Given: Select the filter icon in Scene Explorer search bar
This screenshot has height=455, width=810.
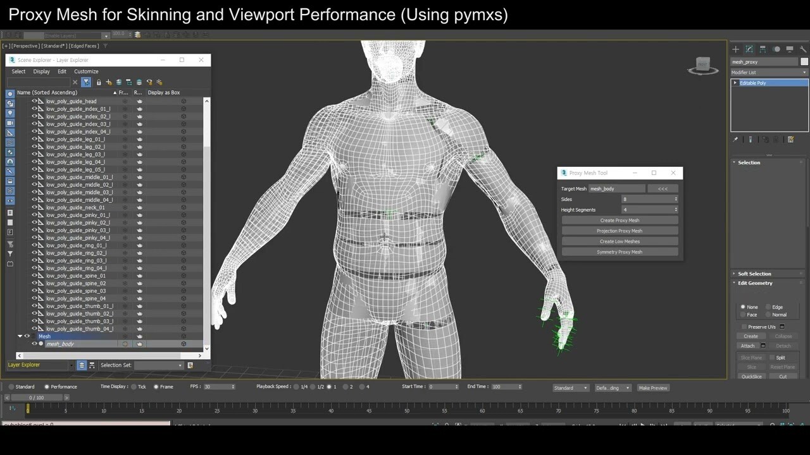Looking at the screenshot, I should (x=87, y=82).
